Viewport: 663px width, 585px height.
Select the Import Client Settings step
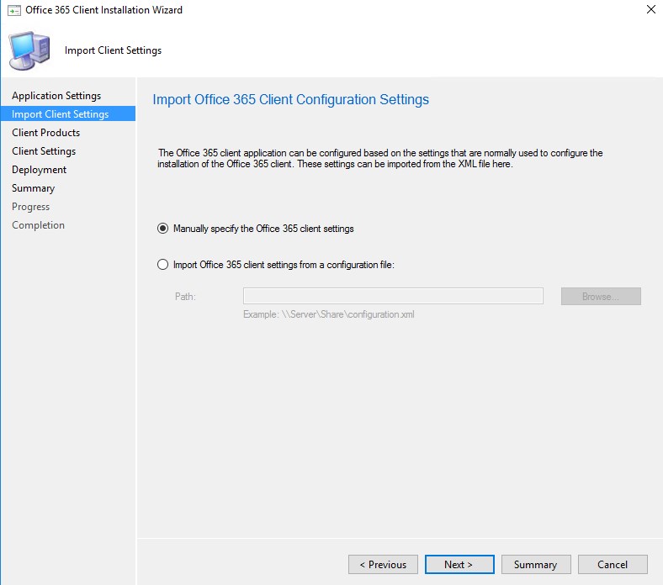(x=68, y=114)
